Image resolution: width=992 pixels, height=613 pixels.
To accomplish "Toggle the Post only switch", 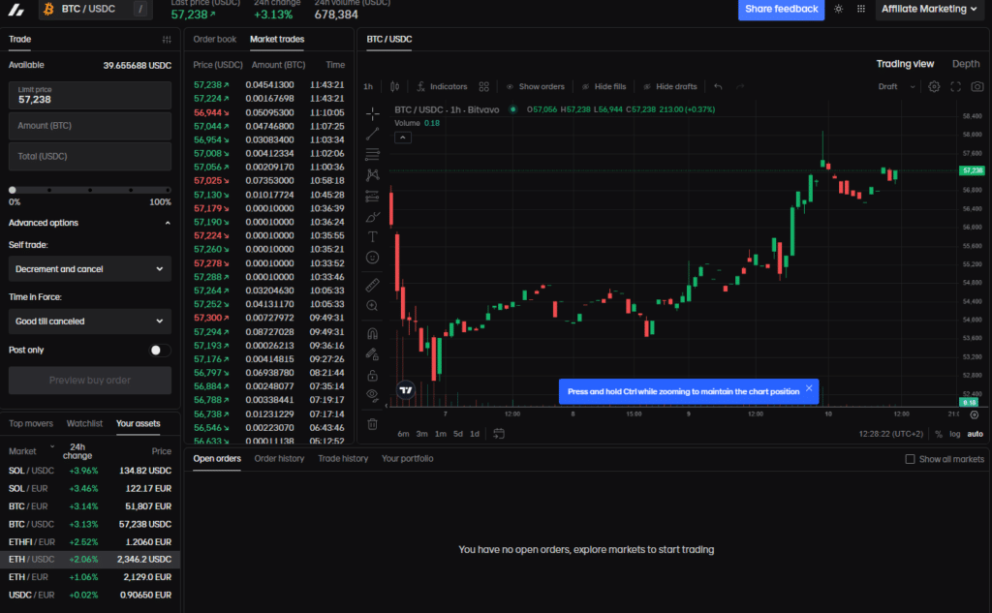I will 160,350.
